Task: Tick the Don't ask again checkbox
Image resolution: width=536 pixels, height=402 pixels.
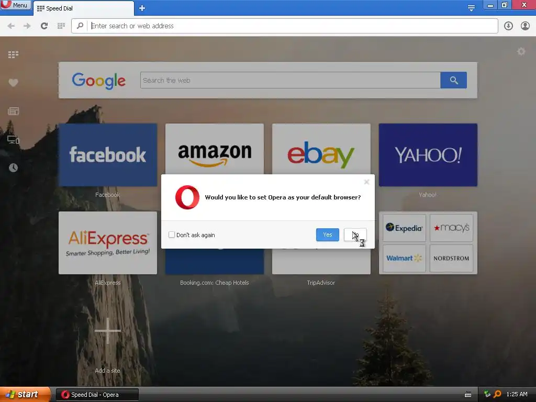Action: (x=172, y=234)
